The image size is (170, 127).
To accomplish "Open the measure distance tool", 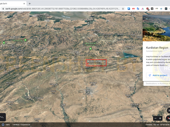I will (2, 117).
